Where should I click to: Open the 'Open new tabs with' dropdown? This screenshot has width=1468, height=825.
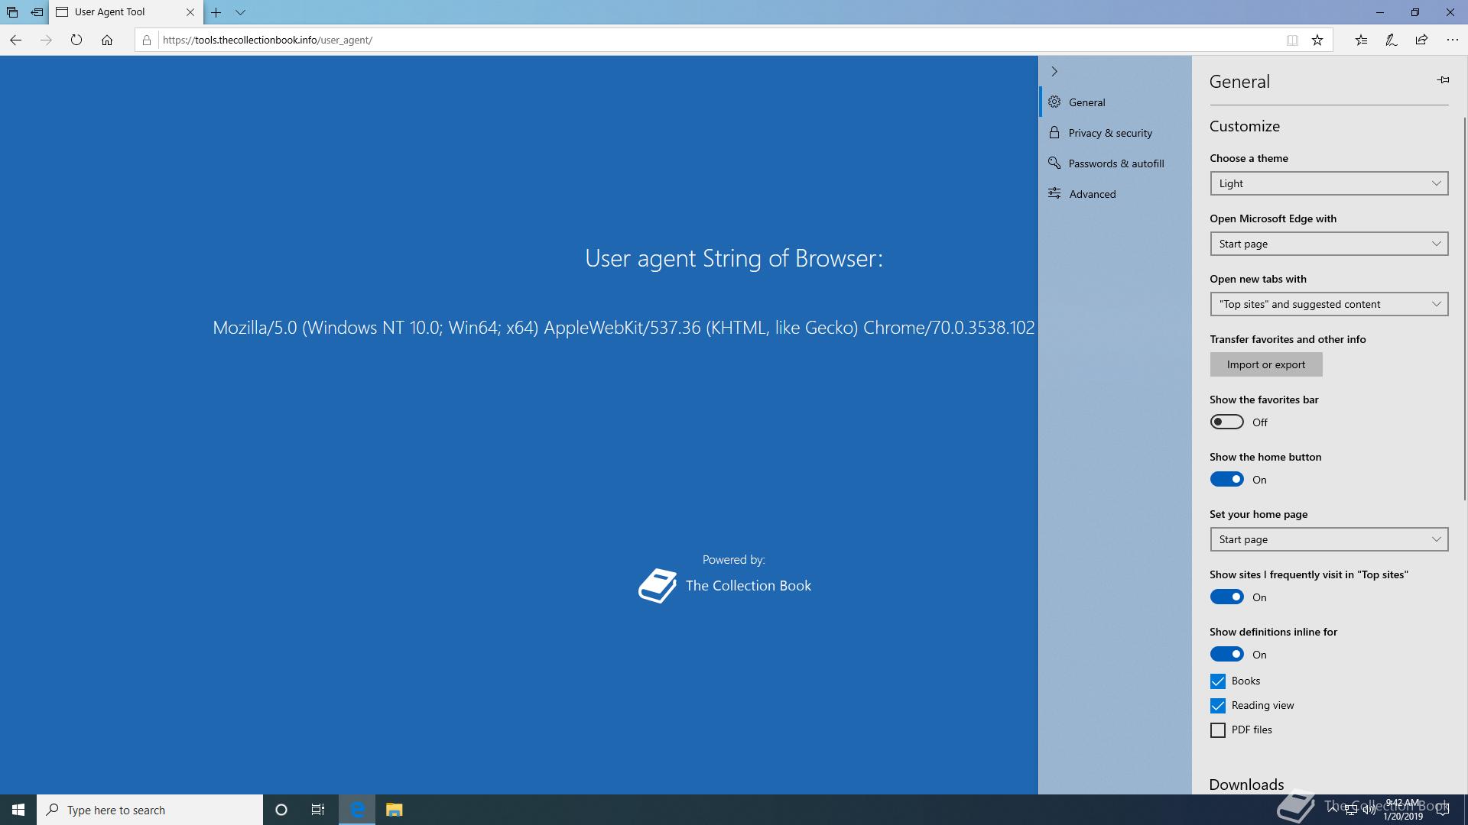click(1329, 304)
